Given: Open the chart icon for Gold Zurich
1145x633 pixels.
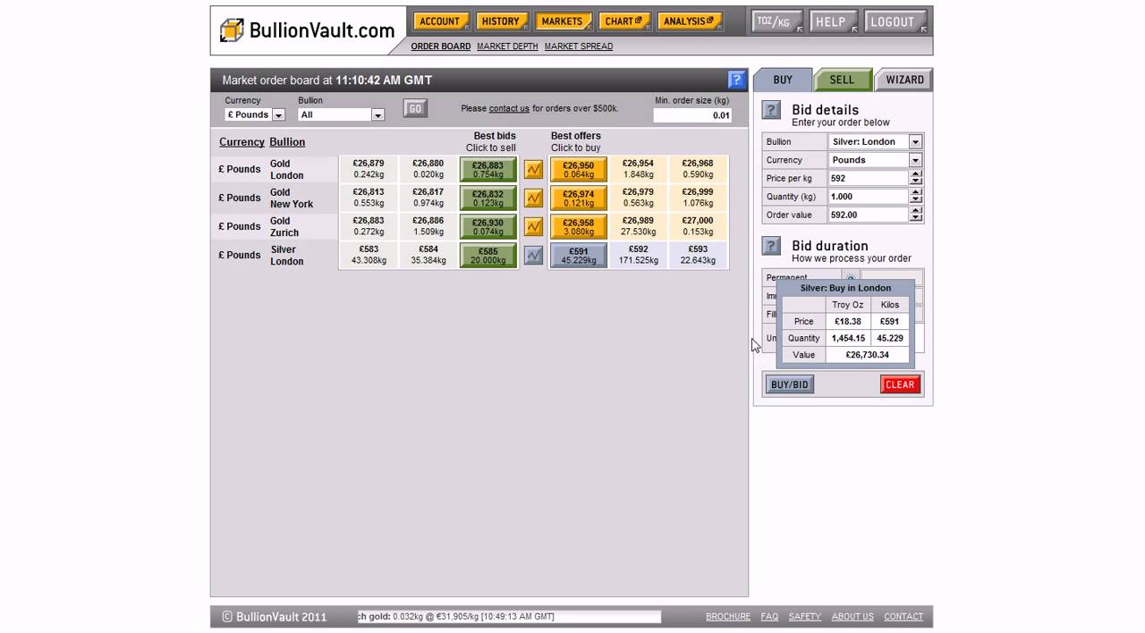Looking at the screenshot, I should click(x=533, y=226).
